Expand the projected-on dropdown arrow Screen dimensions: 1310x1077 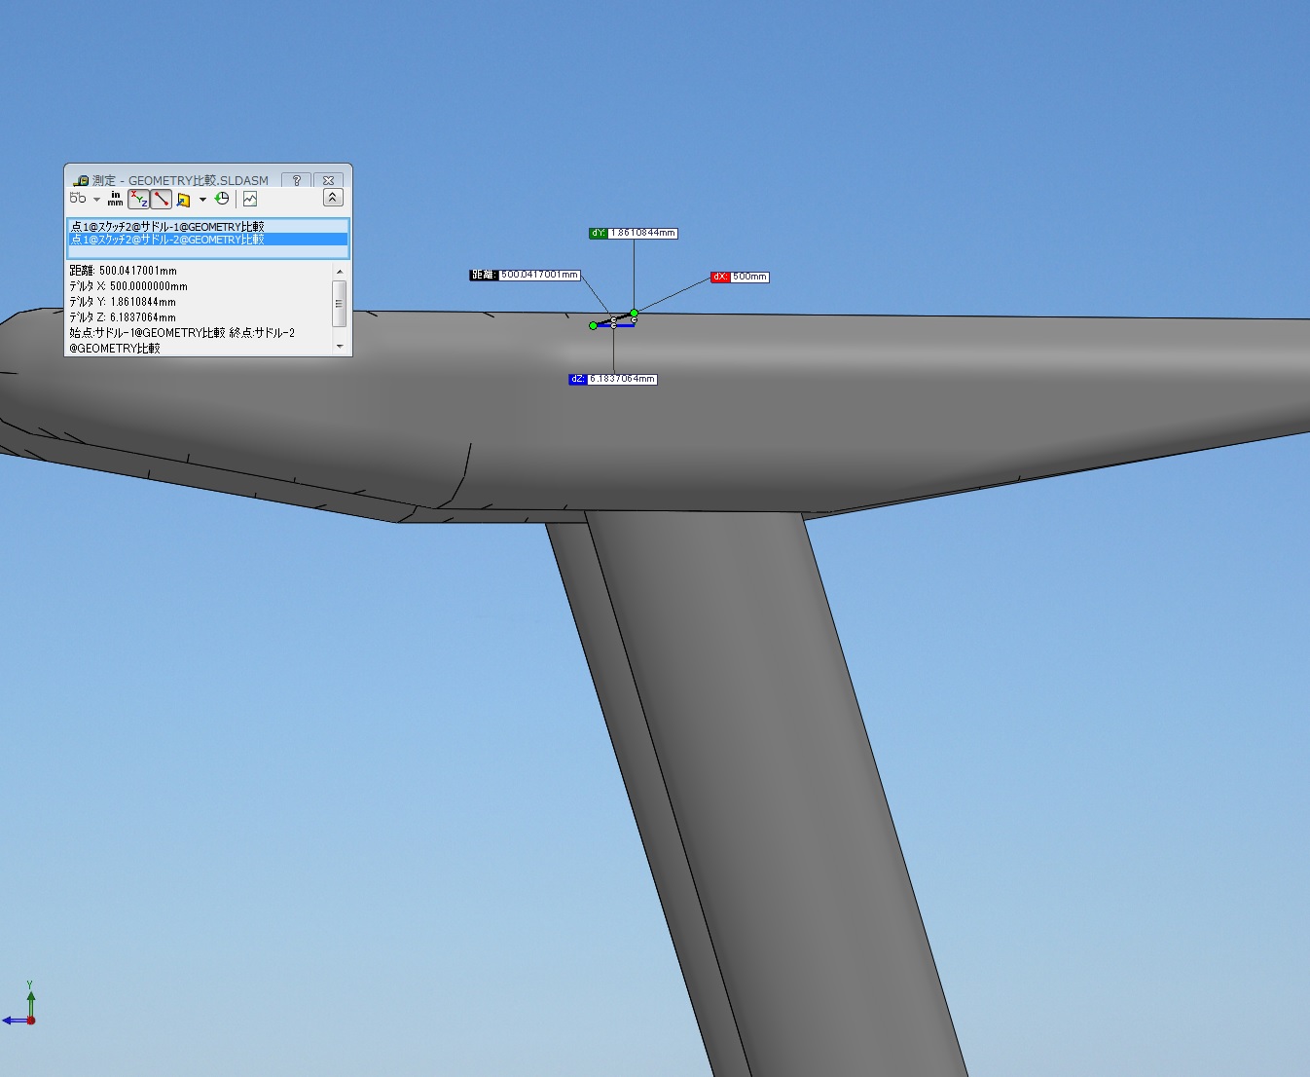(202, 200)
